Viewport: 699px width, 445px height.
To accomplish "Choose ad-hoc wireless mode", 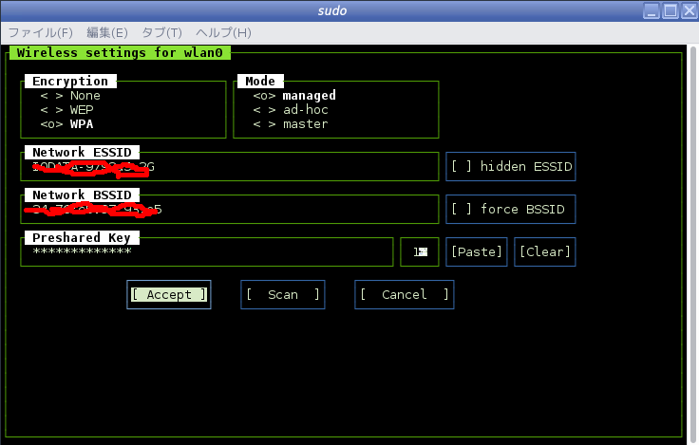I will point(291,110).
